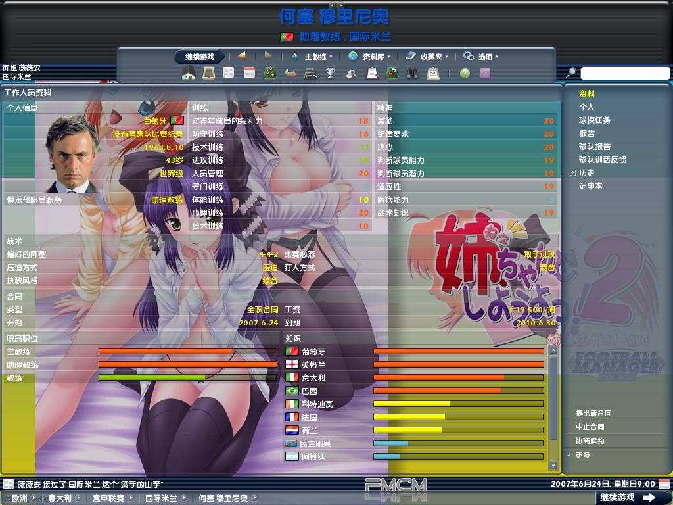
Task: Open the clipboard notes icon
Action: coord(372,74)
